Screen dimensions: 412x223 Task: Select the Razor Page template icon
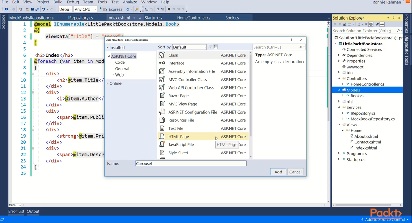click(162, 96)
